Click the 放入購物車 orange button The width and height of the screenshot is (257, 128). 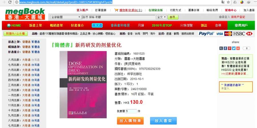[130, 121]
